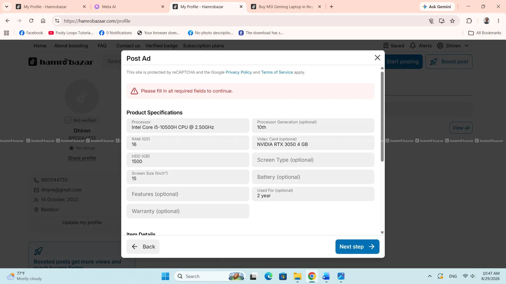
Task: Close the Post Ad dialog
Action: click(377, 58)
